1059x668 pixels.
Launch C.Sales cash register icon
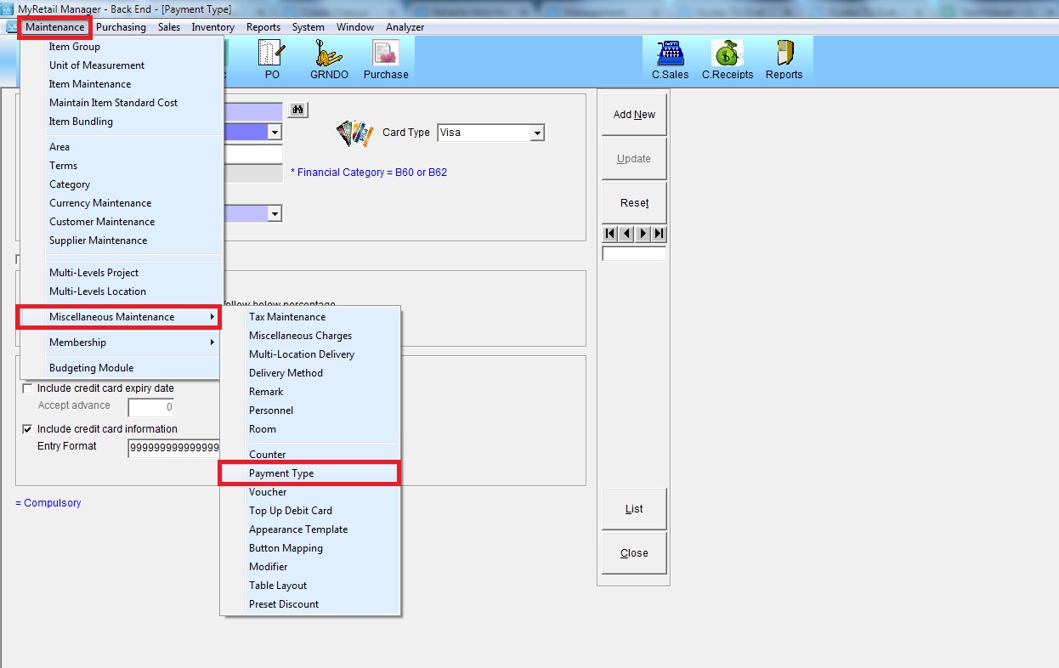[670, 56]
